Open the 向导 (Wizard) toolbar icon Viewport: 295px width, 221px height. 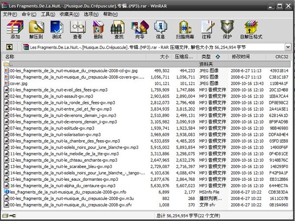tap(140, 29)
